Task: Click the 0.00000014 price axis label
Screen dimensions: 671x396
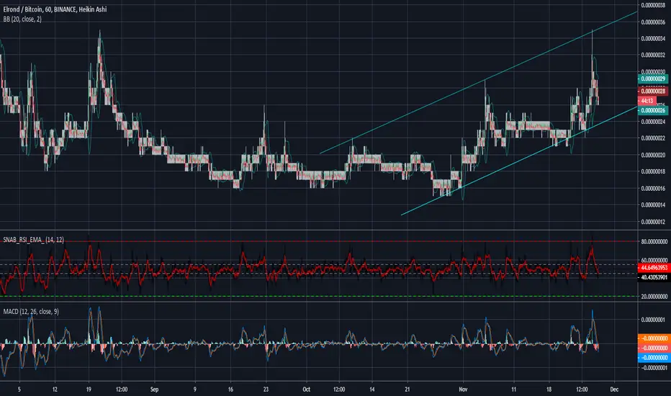Action: (653, 205)
